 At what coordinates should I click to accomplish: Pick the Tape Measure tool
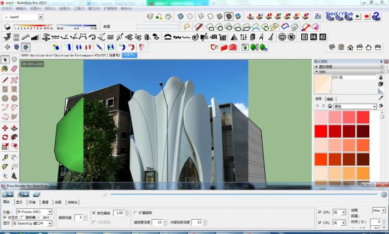[x=5, y=157]
